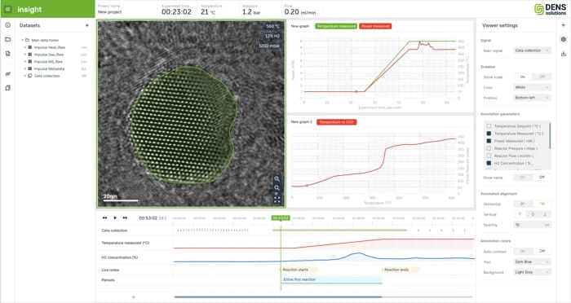Select the Ceta collection dataset row
The image size is (571, 303).
coord(55,76)
